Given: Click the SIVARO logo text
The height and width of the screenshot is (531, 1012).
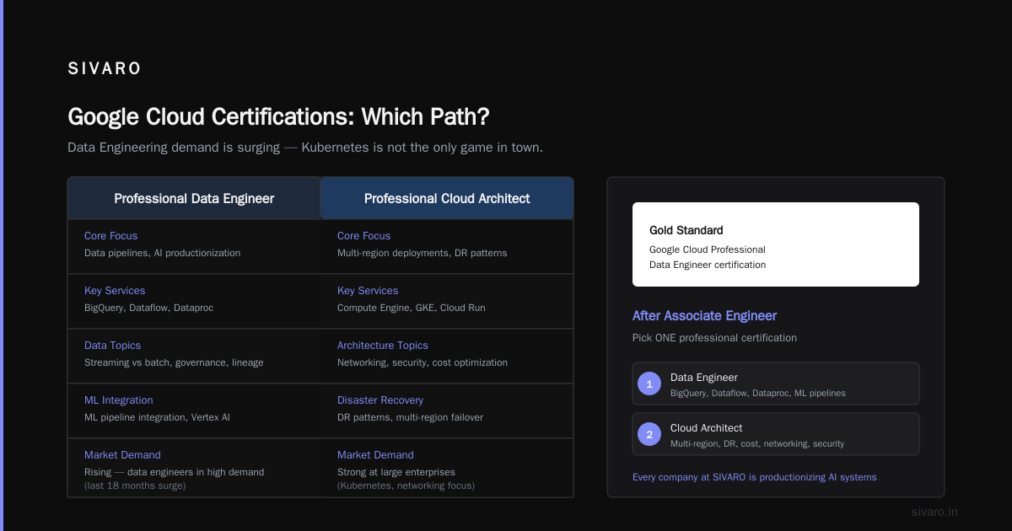Looking at the screenshot, I should 105,69.
